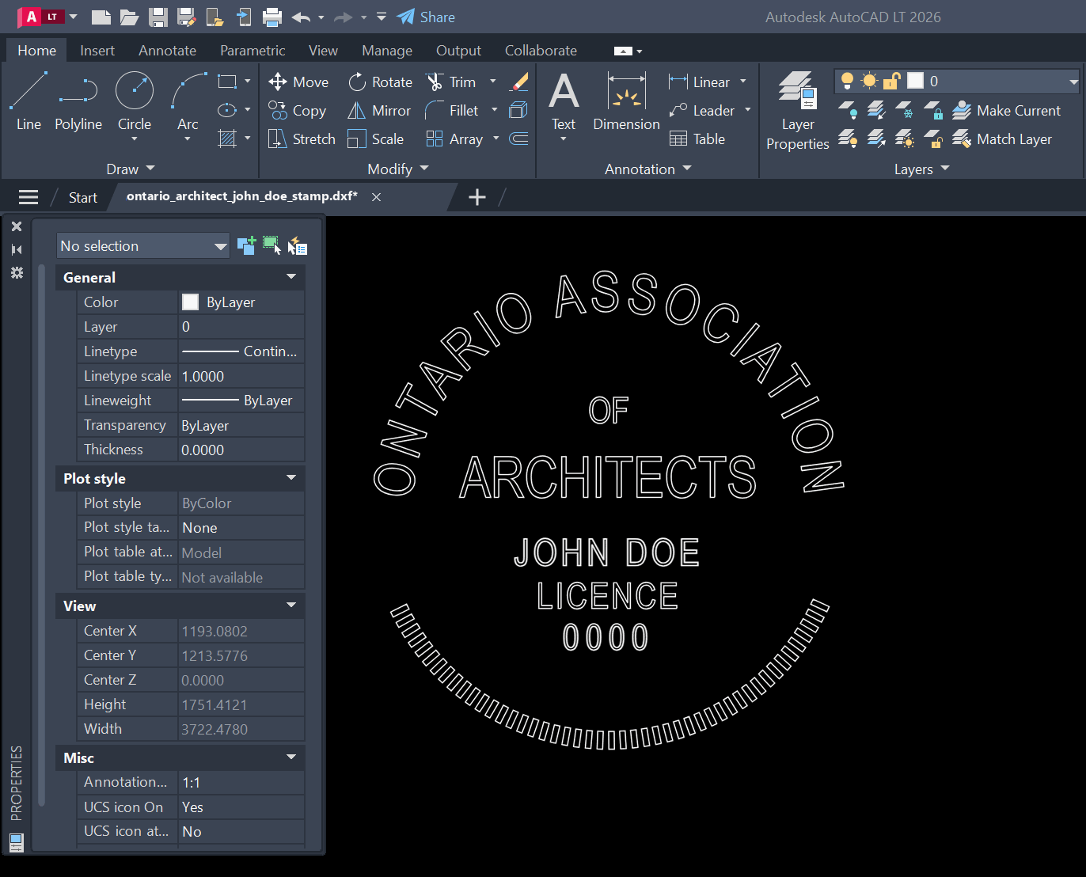Switch to the Insert ribbon tab
This screenshot has width=1086, height=877.
point(97,50)
